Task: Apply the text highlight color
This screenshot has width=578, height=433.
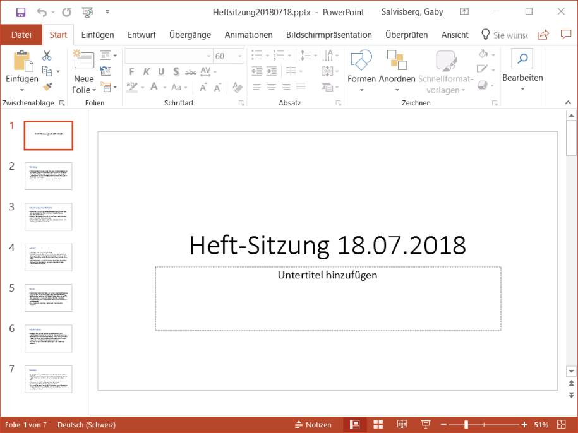Action: coord(131,87)
